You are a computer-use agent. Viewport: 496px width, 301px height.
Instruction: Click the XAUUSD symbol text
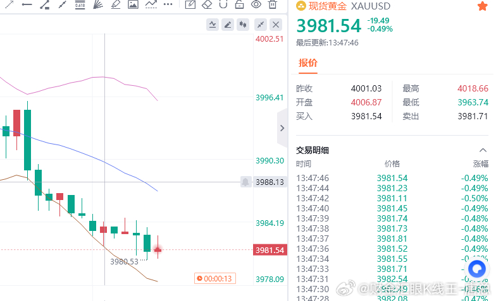pos(371,6)
